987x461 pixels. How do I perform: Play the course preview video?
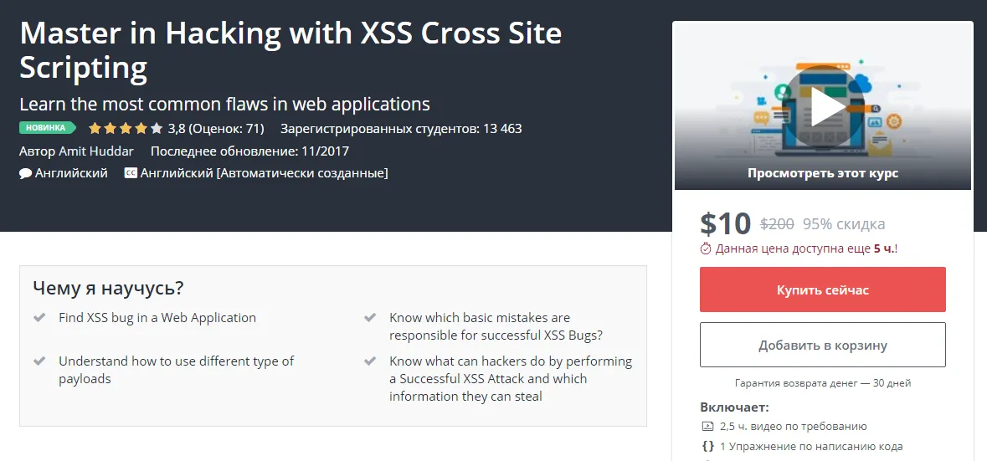[822, 106]
